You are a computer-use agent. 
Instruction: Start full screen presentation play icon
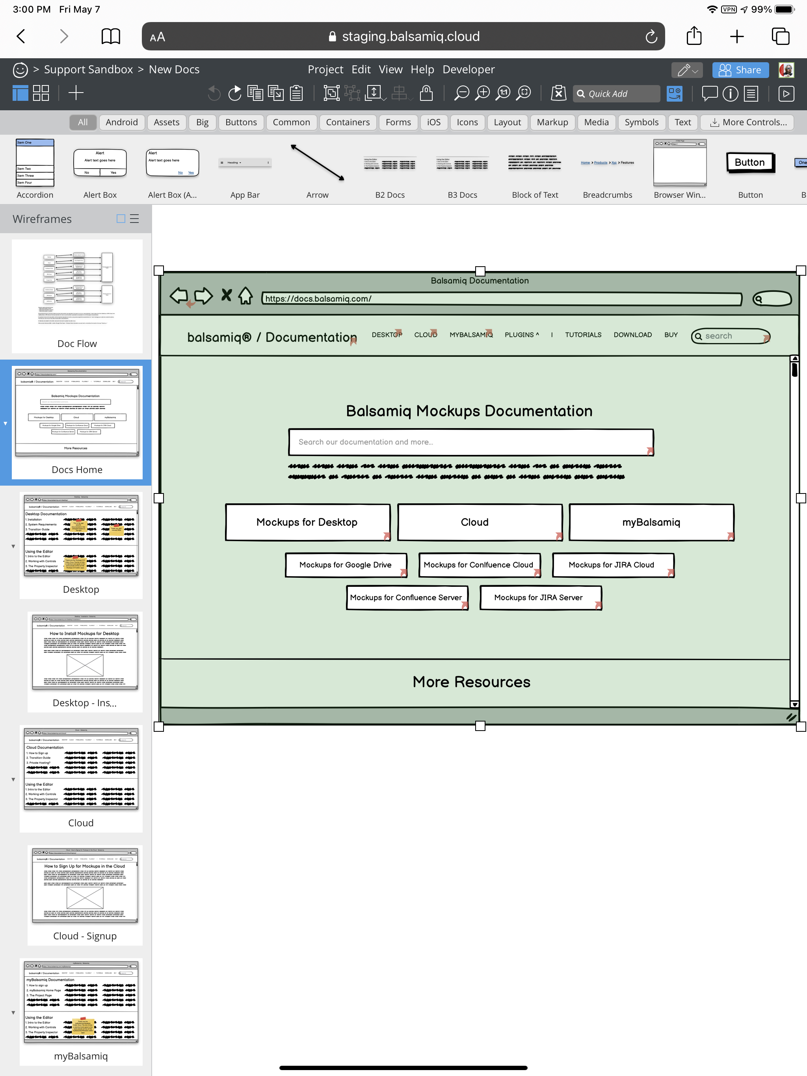786,93
